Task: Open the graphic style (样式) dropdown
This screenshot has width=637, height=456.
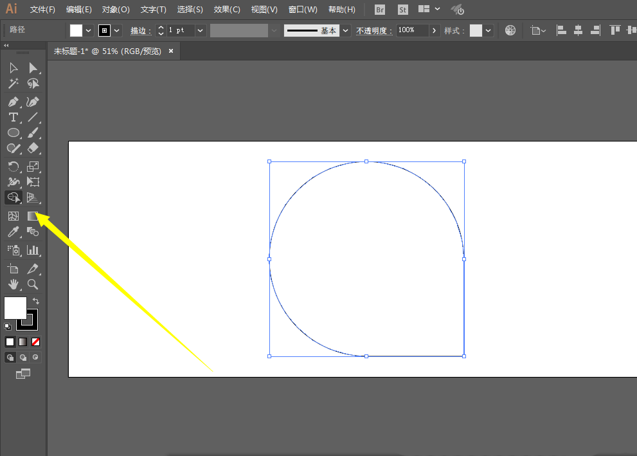Action: 489,31
